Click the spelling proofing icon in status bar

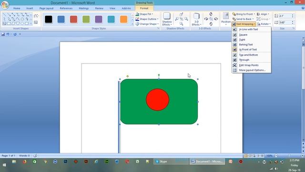35,156
